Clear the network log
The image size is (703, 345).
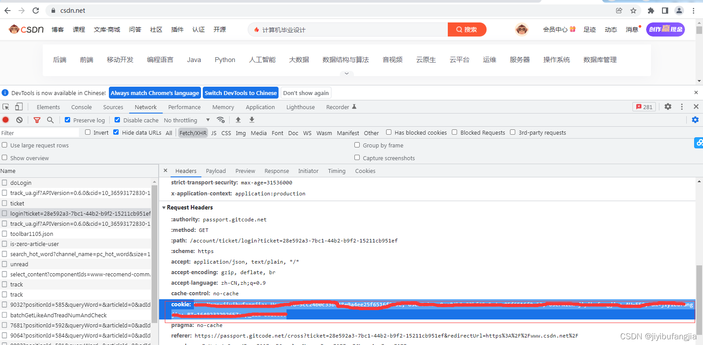click(19, 120)
